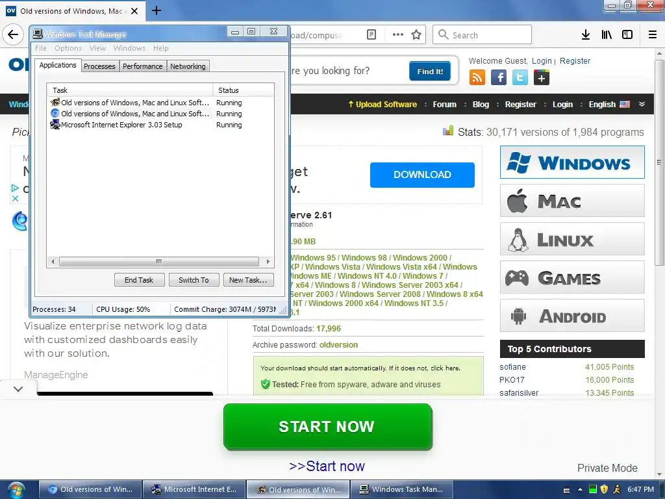Click the page vertical scrollbar

click(x=659, y=162)
